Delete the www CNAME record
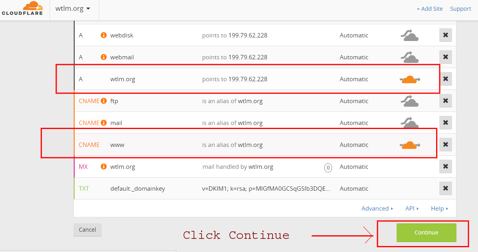This screenshot has height=252, width=478. point(445,145)
